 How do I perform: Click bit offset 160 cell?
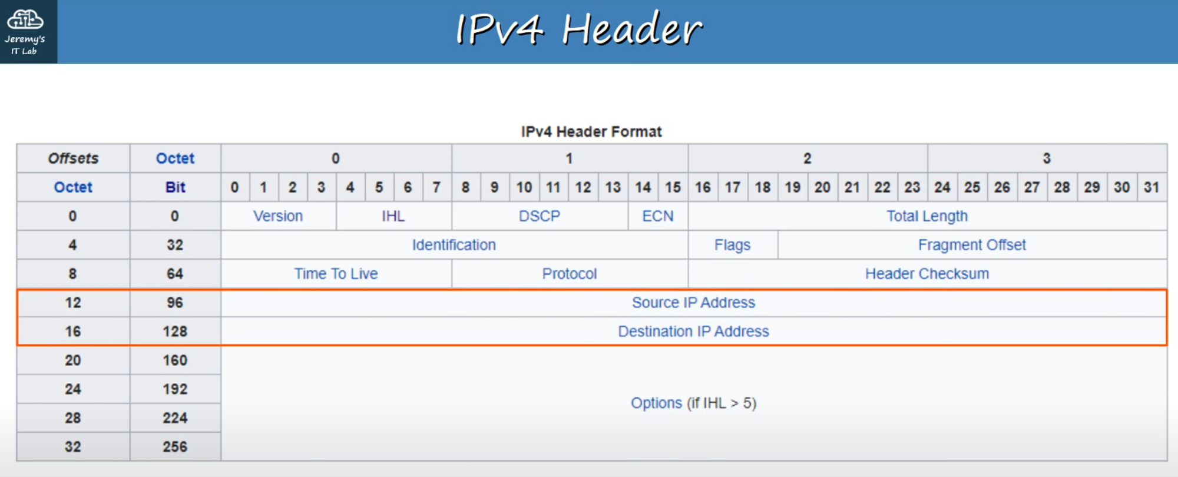click(175, 360)
